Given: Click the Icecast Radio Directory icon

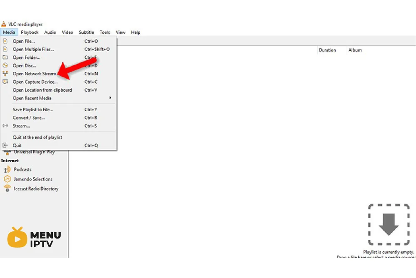Looking at the screenshot, I should (7, 189).
